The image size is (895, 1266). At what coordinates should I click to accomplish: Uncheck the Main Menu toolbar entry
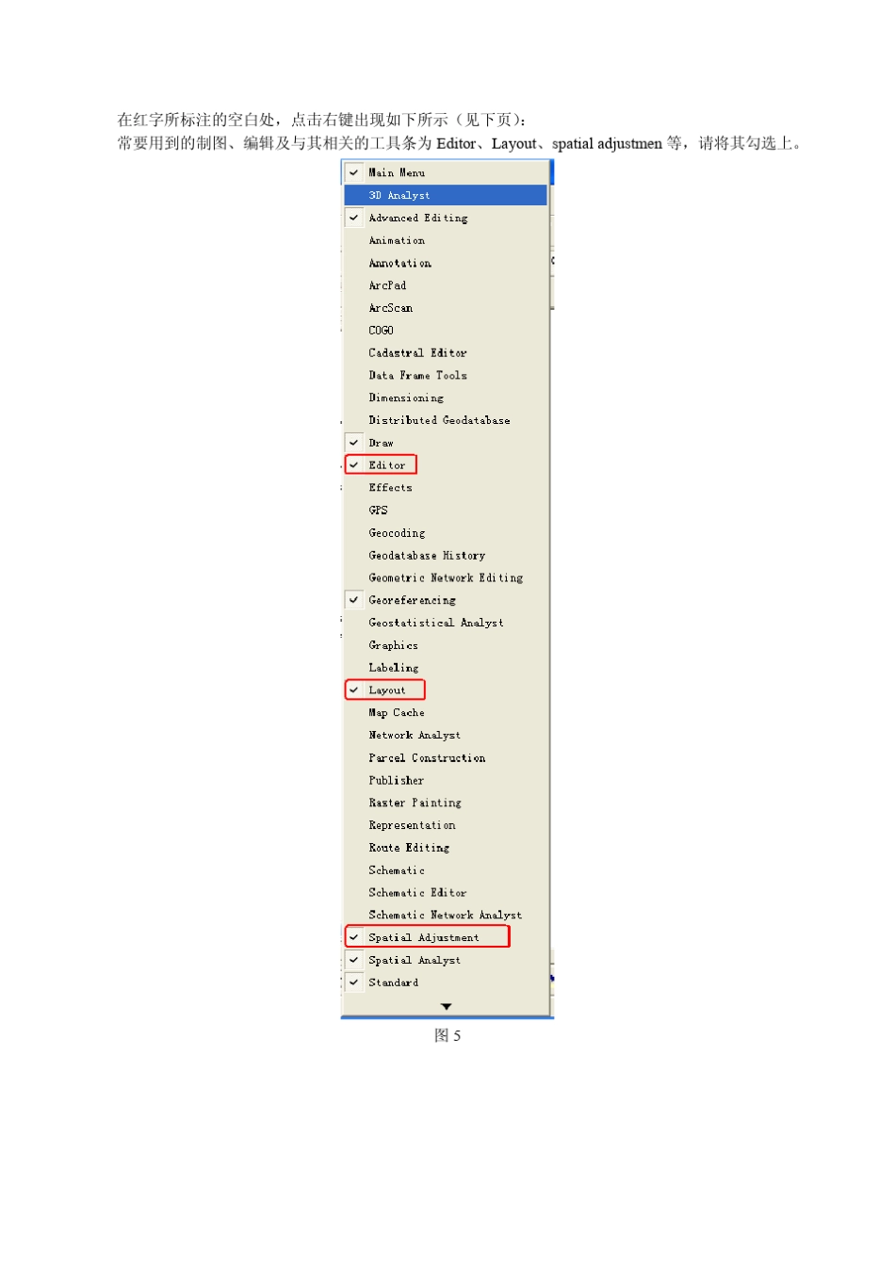coord(446,172)
